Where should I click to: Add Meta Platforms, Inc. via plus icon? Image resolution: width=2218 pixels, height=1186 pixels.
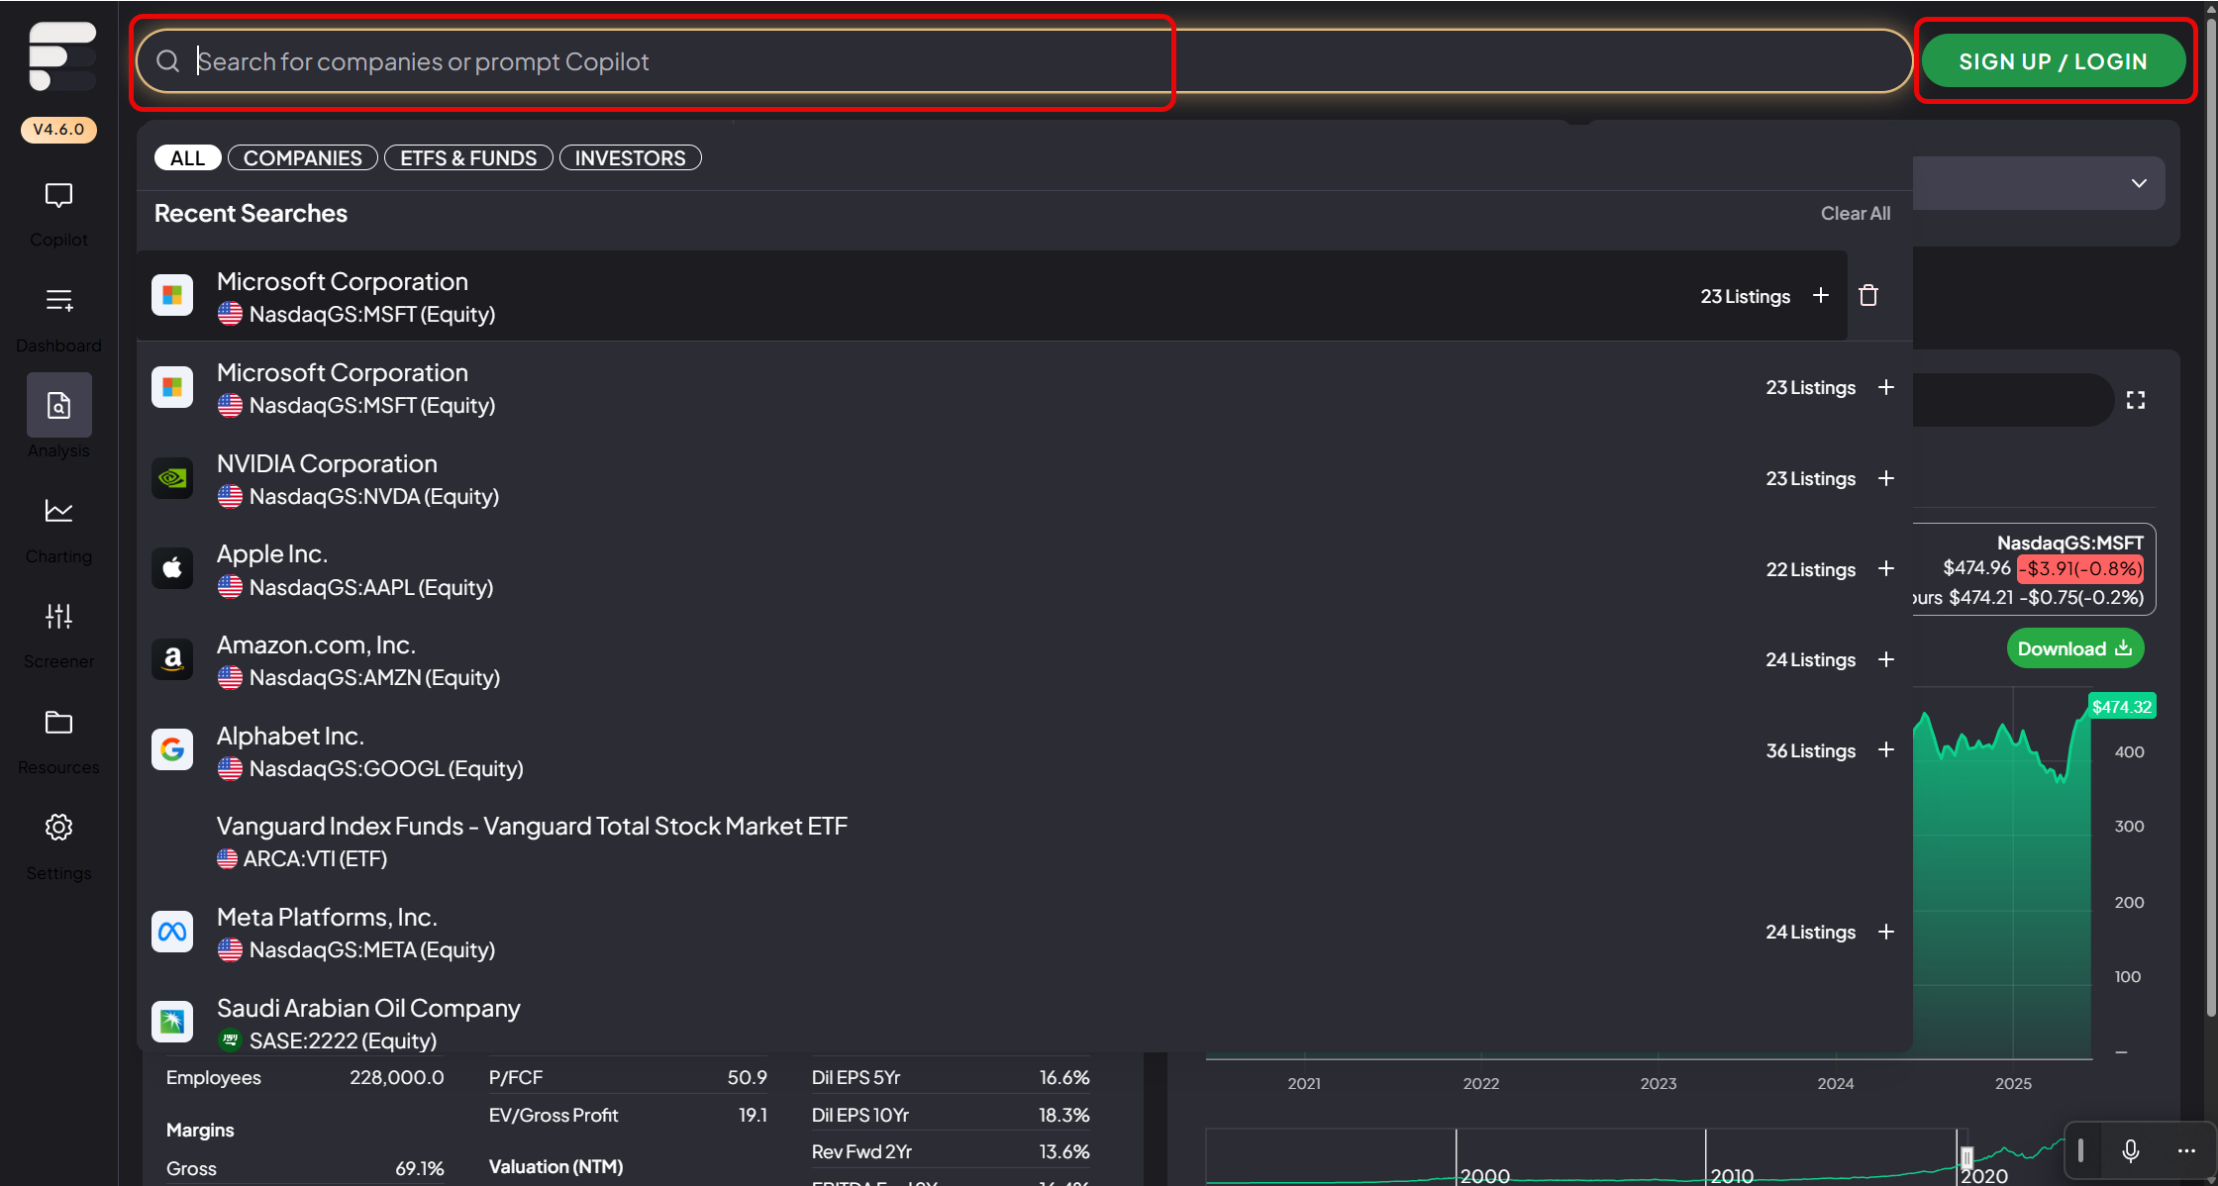pos(1885,932)
